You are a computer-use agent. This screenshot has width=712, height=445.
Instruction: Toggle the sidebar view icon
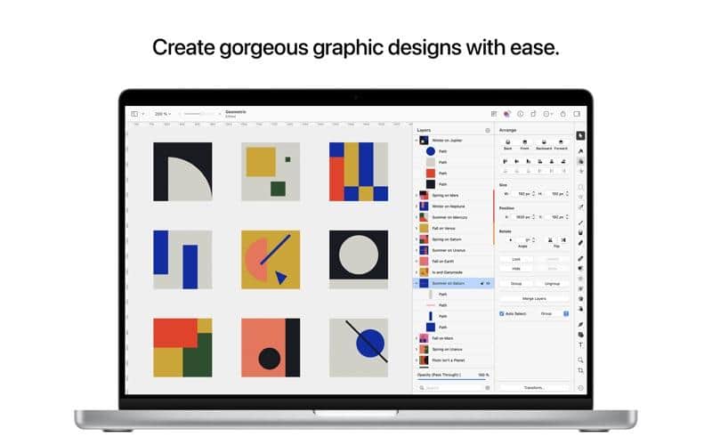click(135, 114)
